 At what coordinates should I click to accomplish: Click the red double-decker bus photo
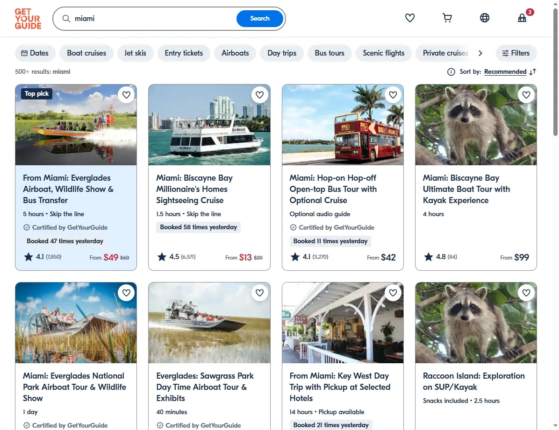click(343, 125)
